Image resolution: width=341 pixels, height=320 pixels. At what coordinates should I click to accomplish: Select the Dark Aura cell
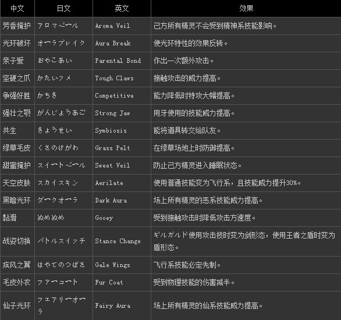tap(122, 200)
